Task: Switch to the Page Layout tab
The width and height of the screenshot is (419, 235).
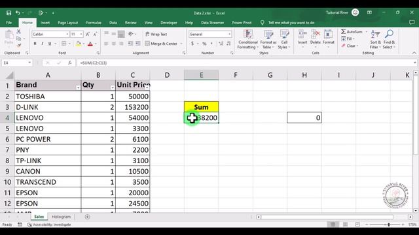Action: [68, 23]
